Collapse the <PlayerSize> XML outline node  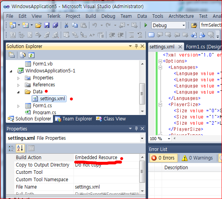point(160,105)
